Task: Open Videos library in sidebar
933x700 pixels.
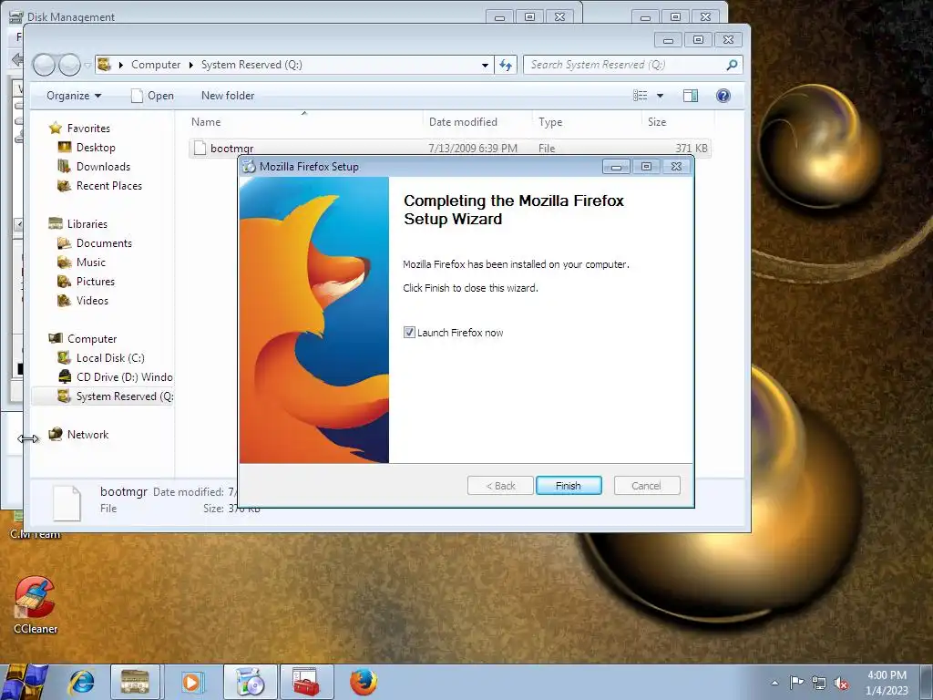Action: point(92,301)
